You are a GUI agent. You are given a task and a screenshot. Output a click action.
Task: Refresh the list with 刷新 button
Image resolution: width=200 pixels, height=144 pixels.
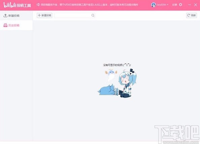(x=192, y=15)
